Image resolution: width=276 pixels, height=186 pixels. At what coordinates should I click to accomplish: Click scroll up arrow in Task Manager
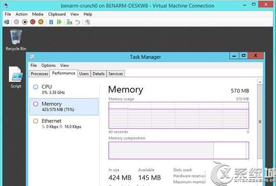pyautogui.click(x=260, y=82)
